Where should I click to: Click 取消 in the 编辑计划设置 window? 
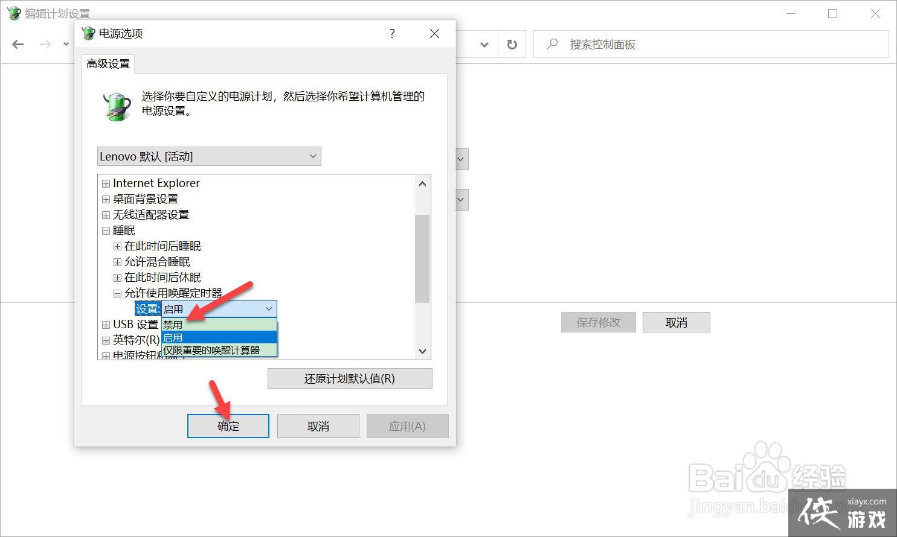pos(677,322)
